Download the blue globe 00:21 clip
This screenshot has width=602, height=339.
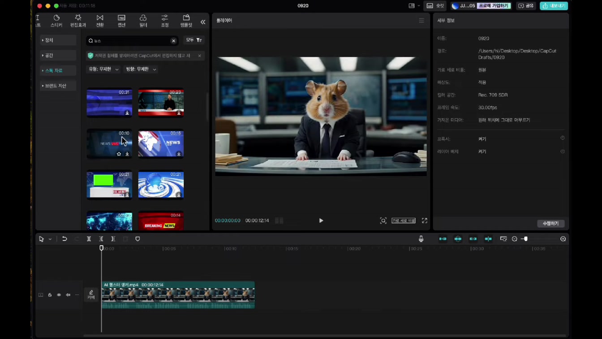(x=179, y=195)
